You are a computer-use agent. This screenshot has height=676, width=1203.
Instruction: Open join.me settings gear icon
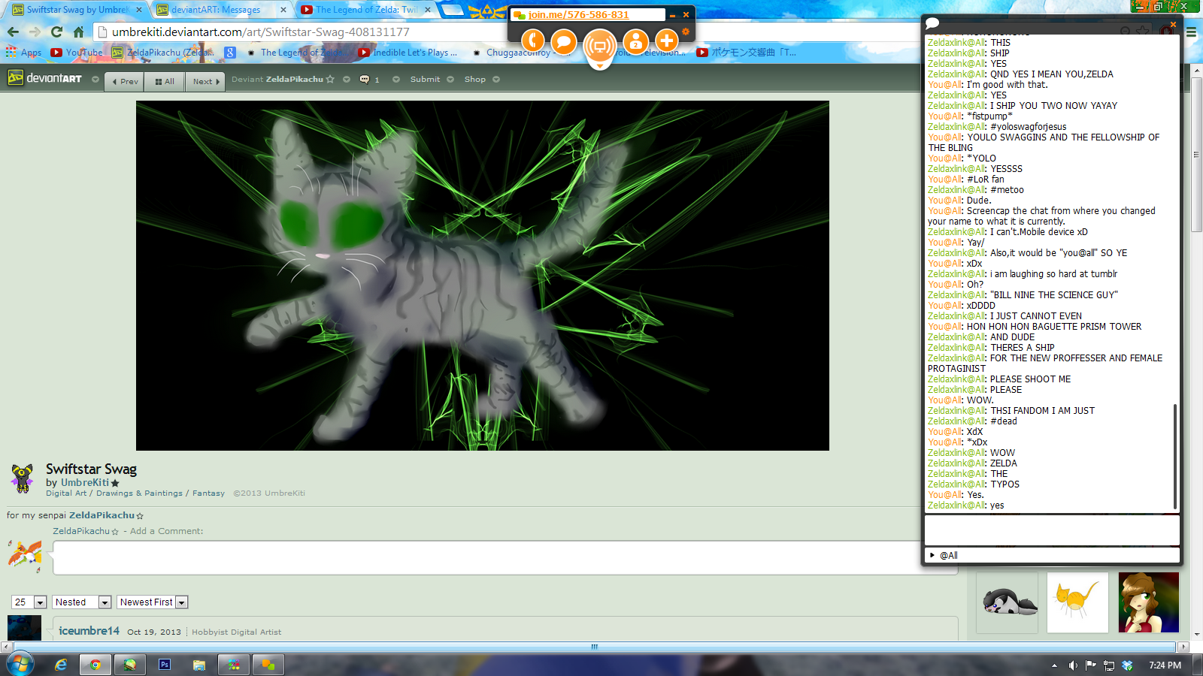click(x=686, y=32)
